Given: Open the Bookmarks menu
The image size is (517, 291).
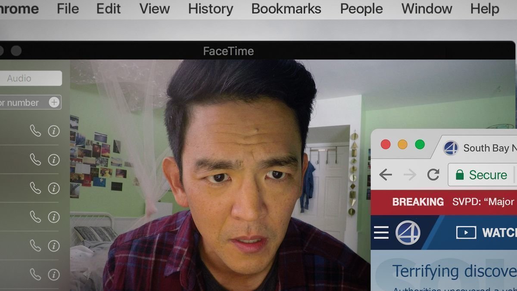Looking at the screenshot, I should click(286, 9).
